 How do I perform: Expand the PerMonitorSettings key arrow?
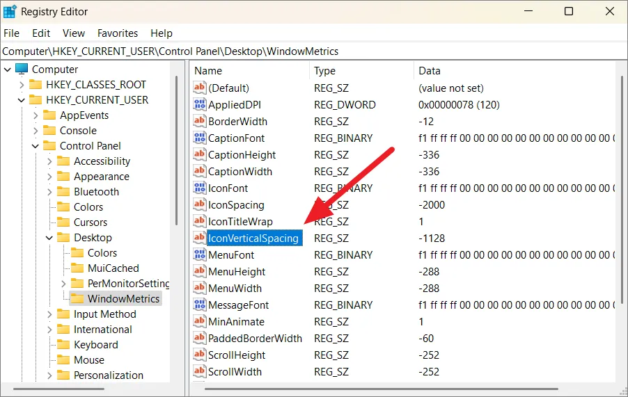click(63, 284)
